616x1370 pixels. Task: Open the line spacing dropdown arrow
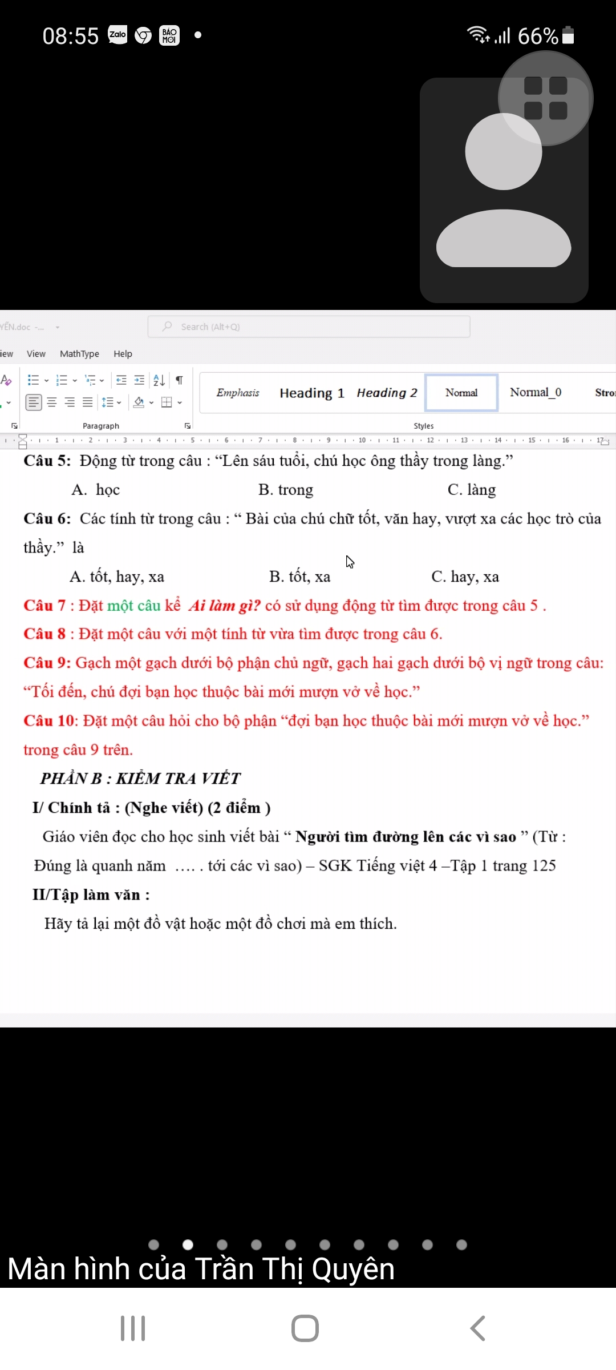click(x=119, y=402)
